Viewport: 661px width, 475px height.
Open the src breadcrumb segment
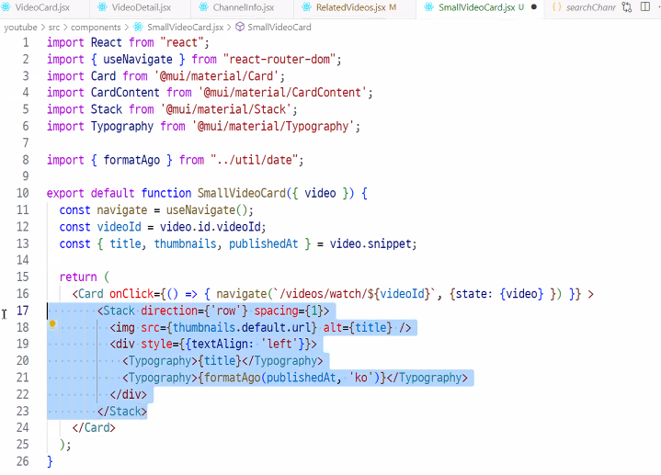click(54, 27)
